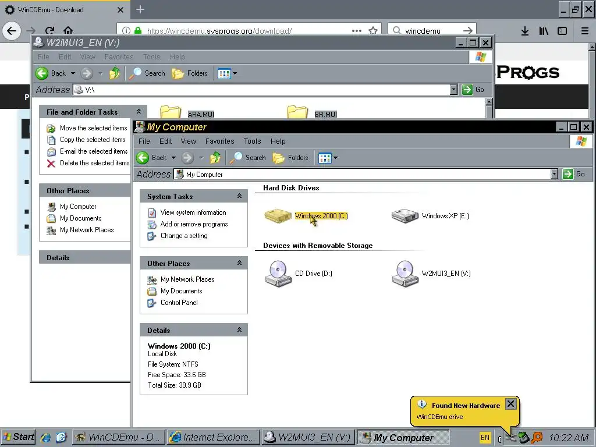596x447 pixels.
Task: Close the Found New Hardware balloon
Action: (510, 404)
